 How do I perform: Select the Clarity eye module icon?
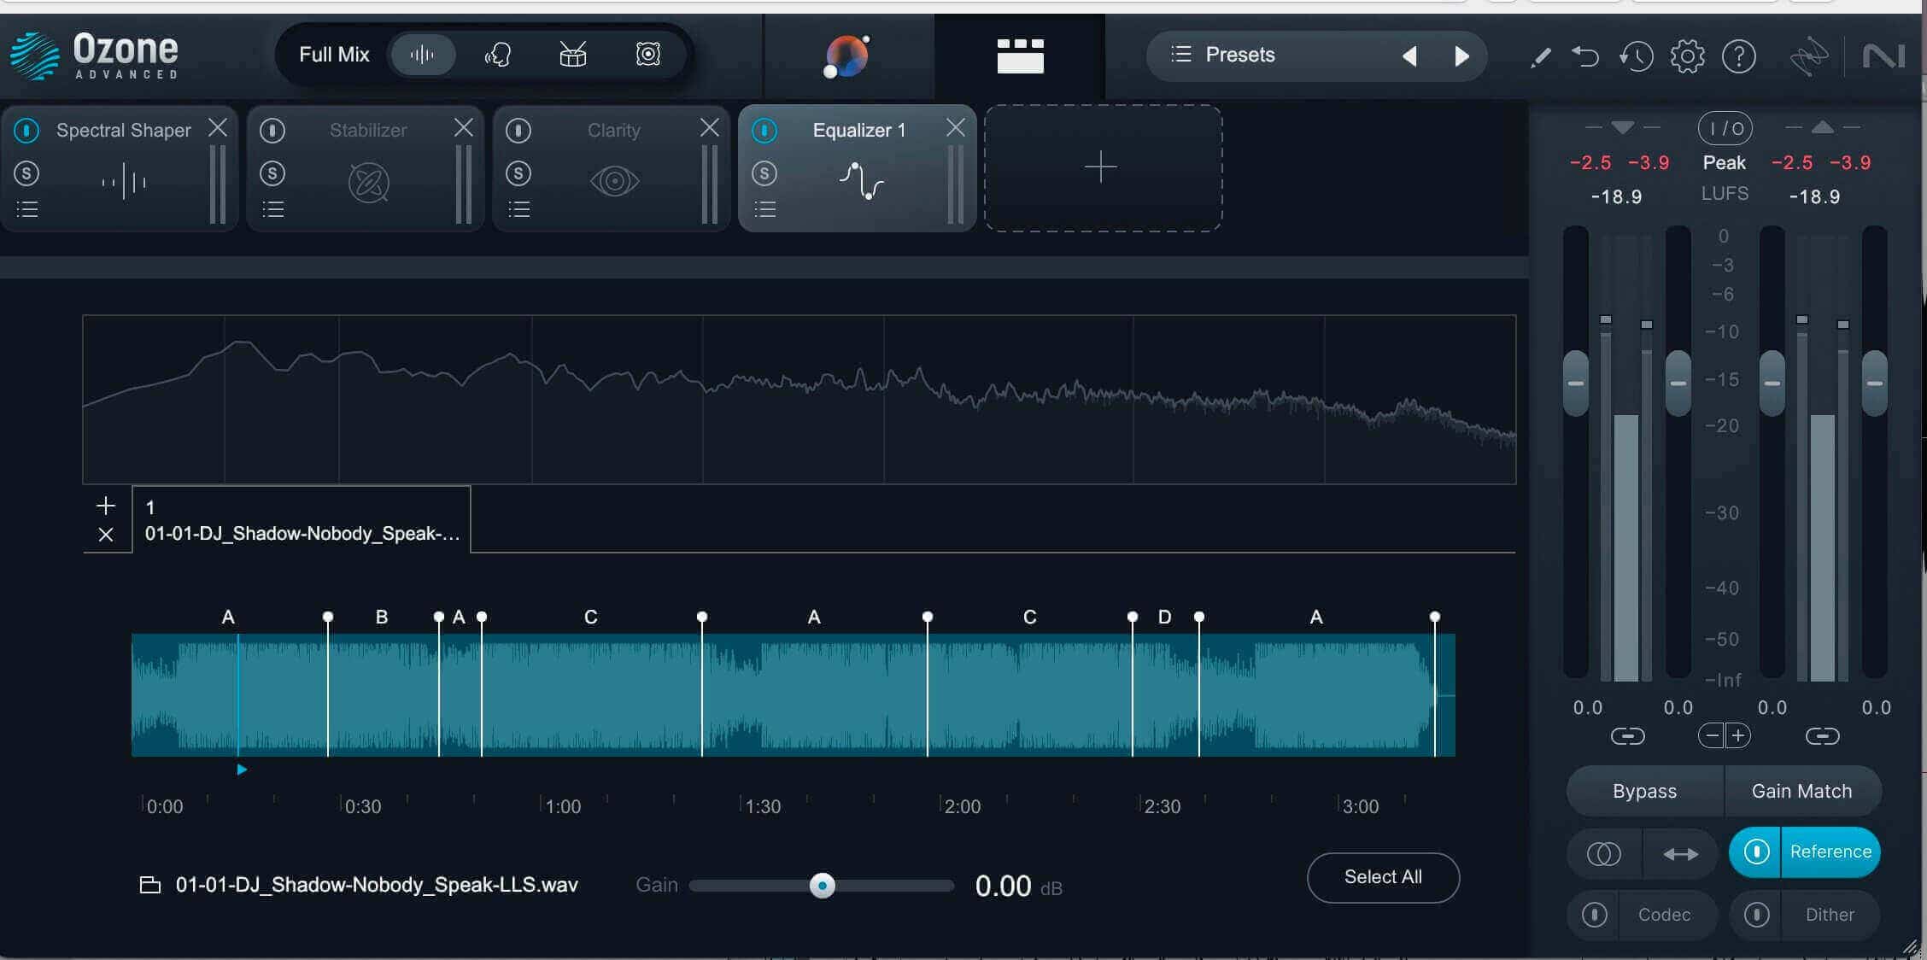614,181
